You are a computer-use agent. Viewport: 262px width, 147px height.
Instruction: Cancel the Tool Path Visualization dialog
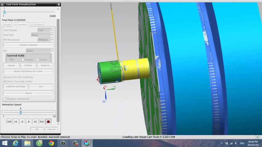point(51,129)
